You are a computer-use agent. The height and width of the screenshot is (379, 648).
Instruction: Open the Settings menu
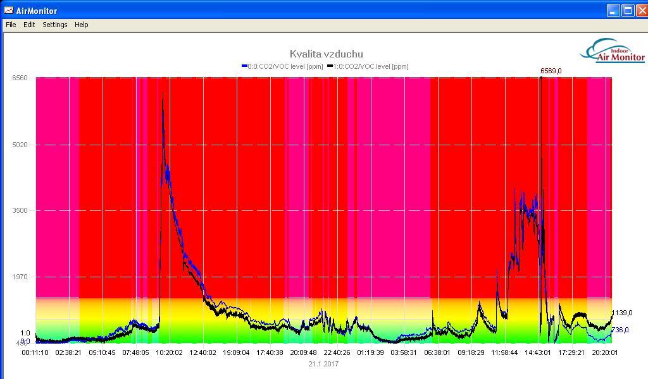coord(55,25)
